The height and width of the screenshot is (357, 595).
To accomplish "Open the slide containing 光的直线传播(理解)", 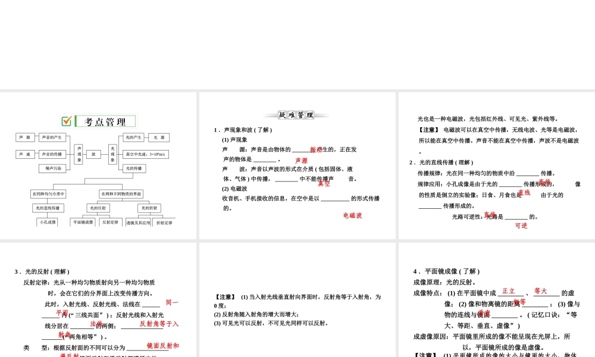I will coord(497,165).
